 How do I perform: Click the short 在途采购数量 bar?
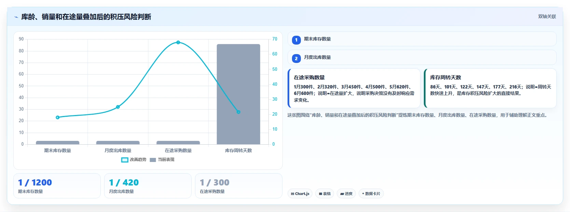[178, 143]
